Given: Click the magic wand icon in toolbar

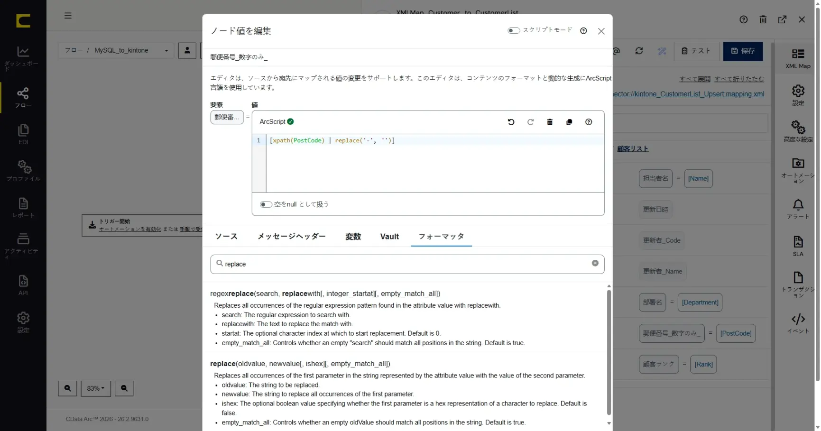Looking at the screenshot, I should pos(662,51).
